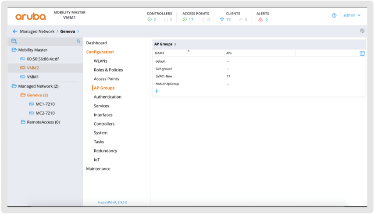
Task: Collapse the Mobility Master tree folder
Action: [x=14, y=50]
